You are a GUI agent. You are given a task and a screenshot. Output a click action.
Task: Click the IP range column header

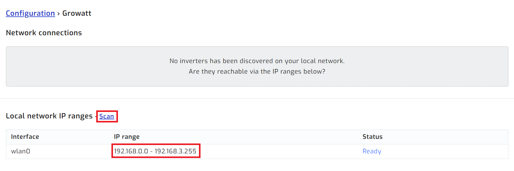[127, 137]
